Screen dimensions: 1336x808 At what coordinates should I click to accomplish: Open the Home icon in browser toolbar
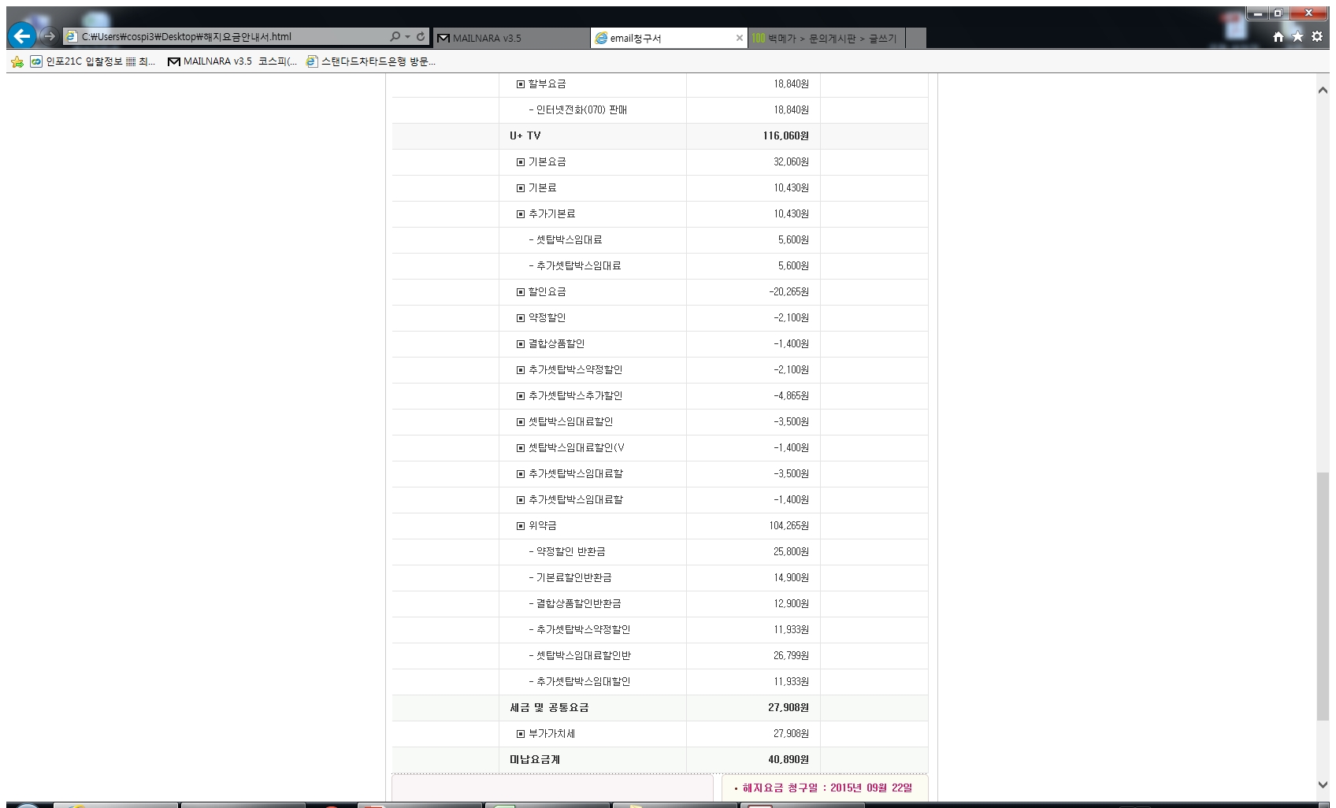click(1278, 36)
